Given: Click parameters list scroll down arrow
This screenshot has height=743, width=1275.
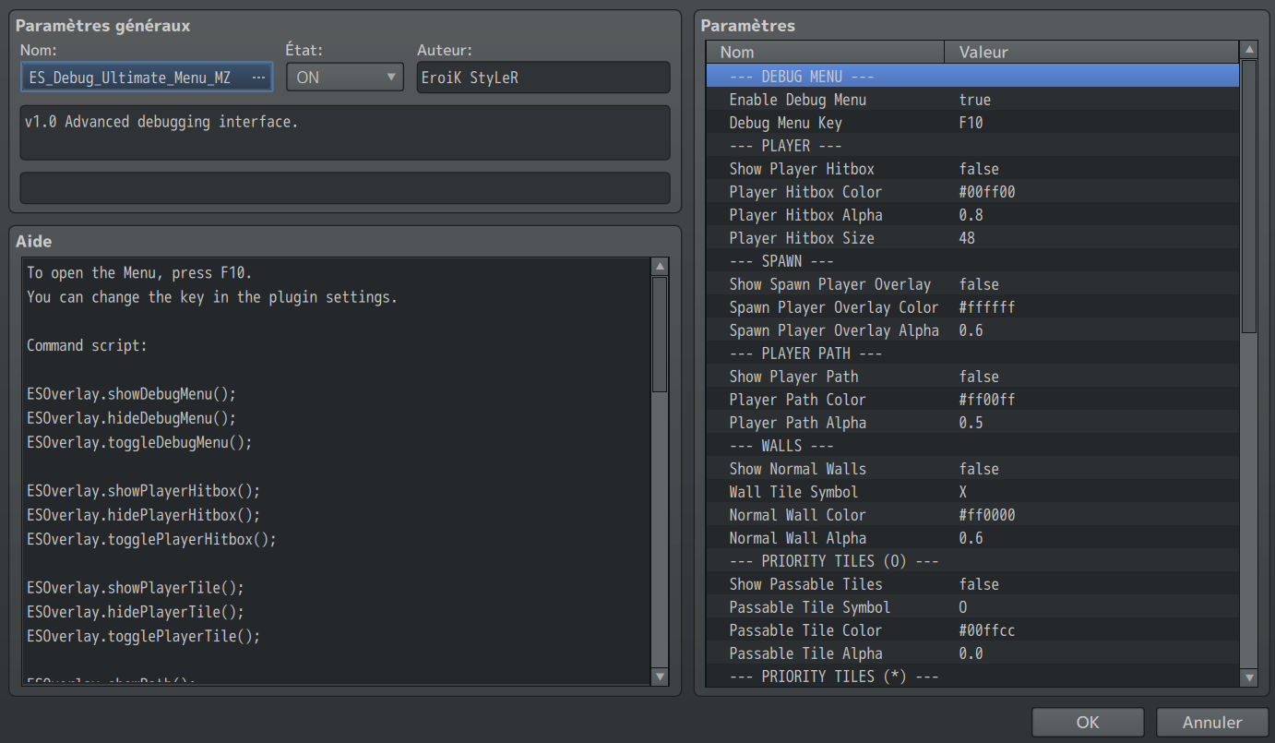Looking at the screenshot, I should click(x=1249, y=678).
